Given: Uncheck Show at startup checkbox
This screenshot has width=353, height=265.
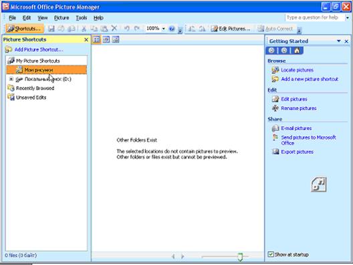Looking at the screenshot, I should [271, 254].
